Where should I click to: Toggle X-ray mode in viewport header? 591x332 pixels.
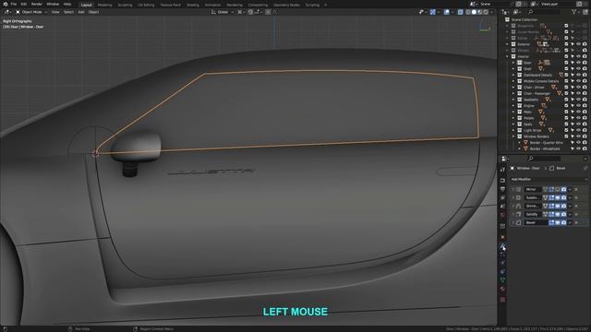(460, 12)
